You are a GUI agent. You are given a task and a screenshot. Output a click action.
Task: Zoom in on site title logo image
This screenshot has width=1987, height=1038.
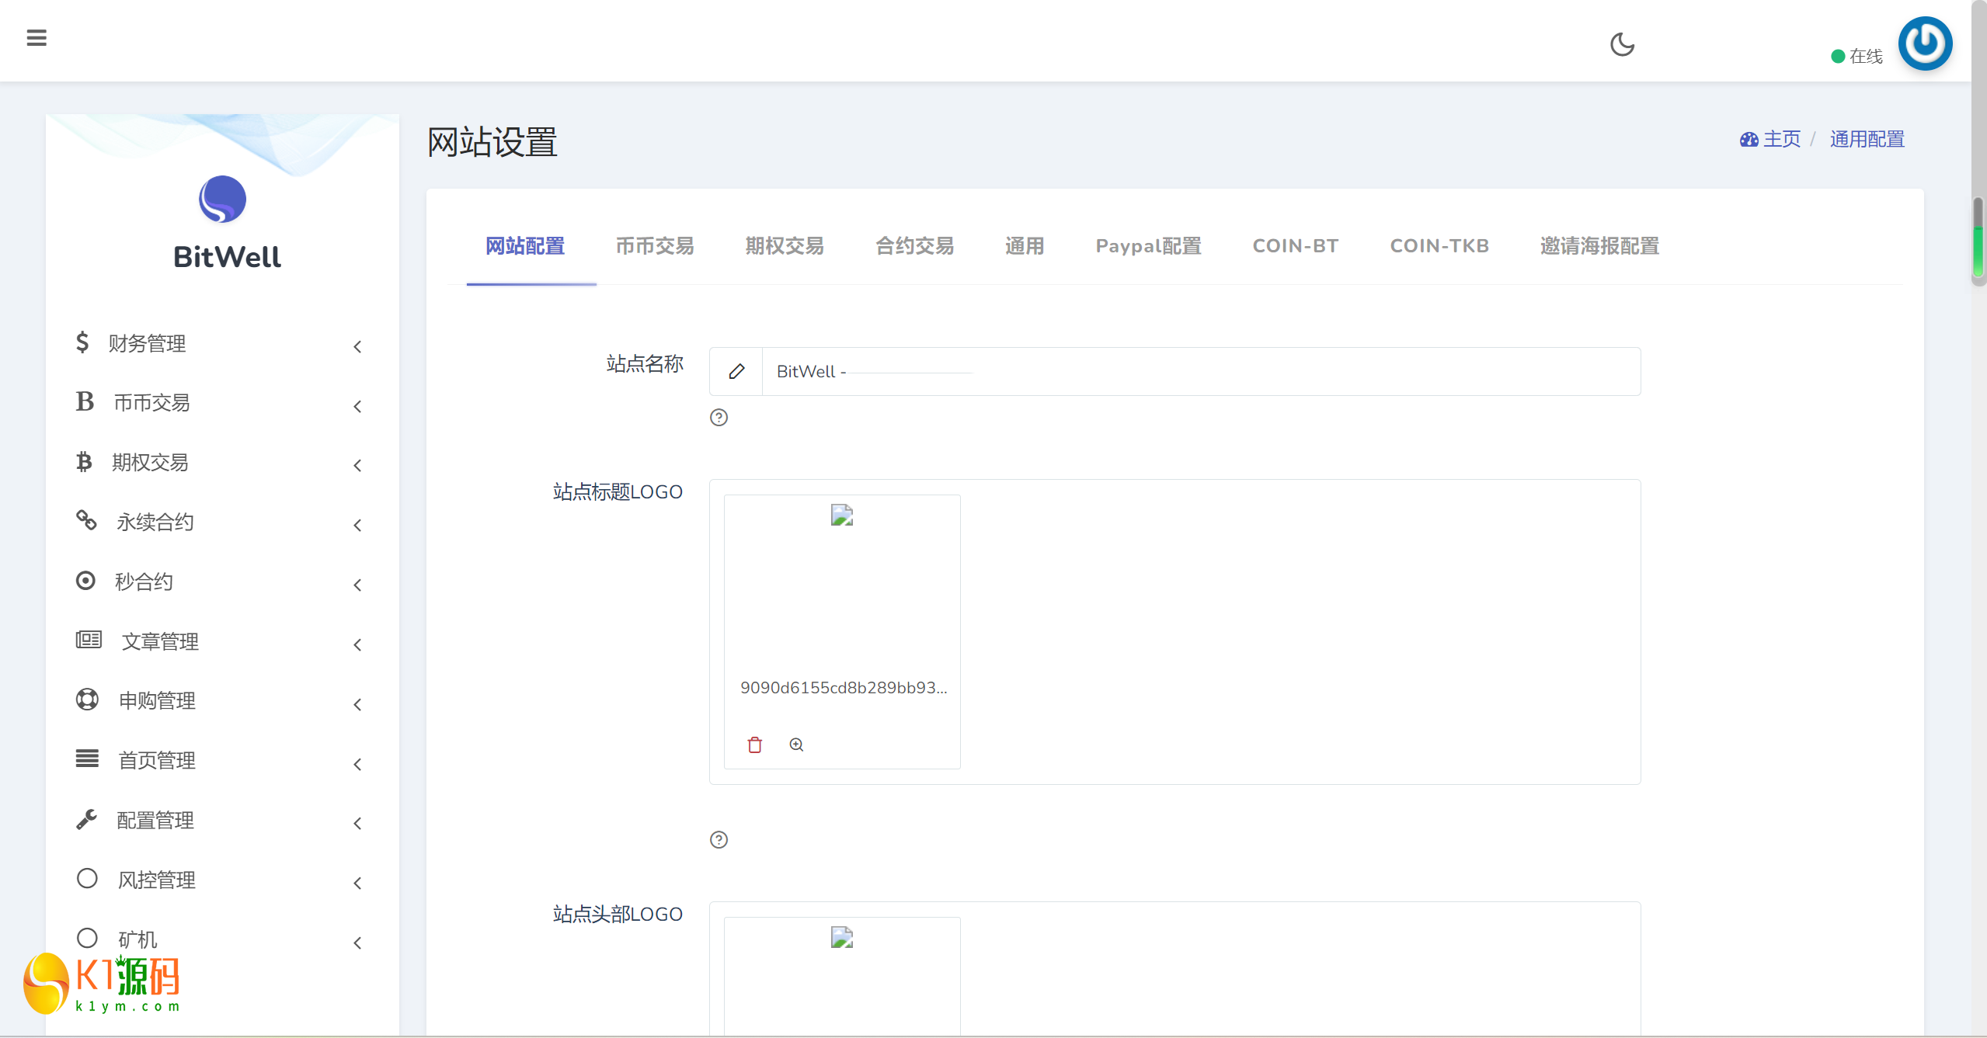tap(796, 745)
